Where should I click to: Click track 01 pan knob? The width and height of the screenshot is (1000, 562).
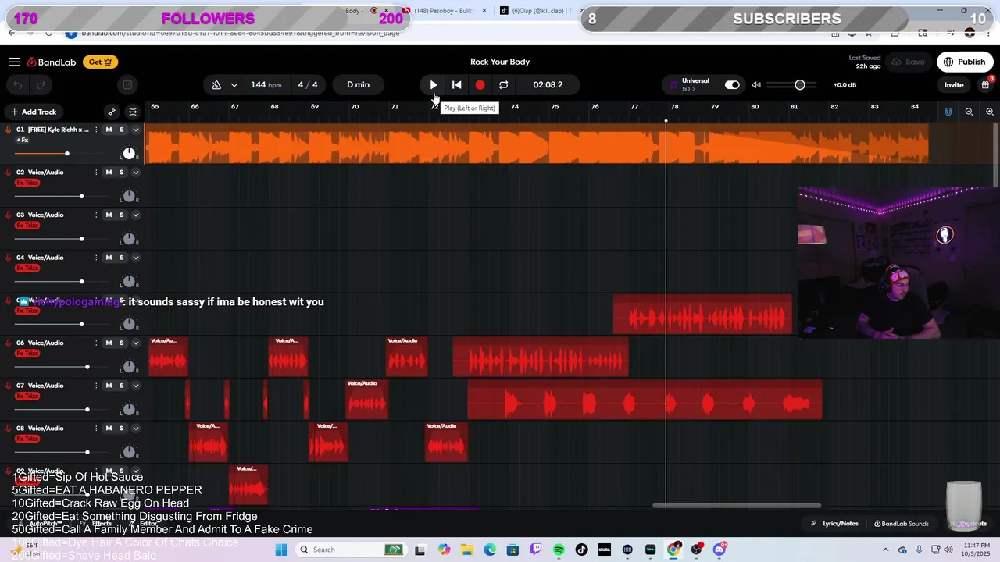click(129, 154)
